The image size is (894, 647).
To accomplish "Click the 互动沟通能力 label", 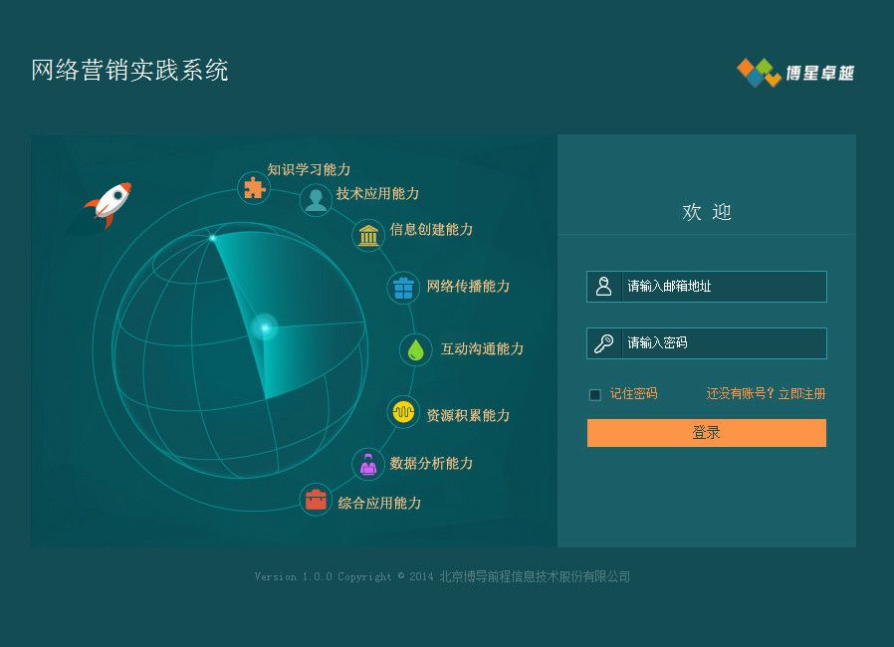I will click(482, 348).
